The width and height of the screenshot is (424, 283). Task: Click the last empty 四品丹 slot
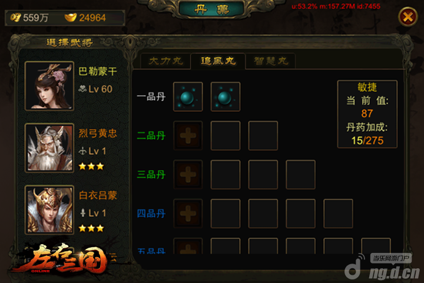click(338, 214)
